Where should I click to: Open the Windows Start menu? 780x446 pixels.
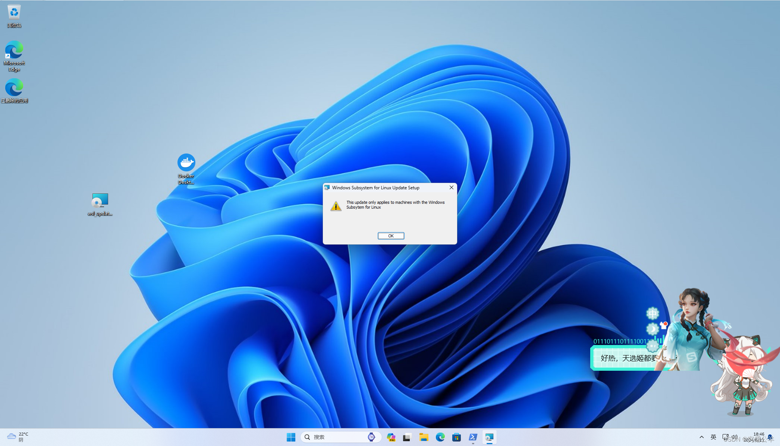[291, 437]
